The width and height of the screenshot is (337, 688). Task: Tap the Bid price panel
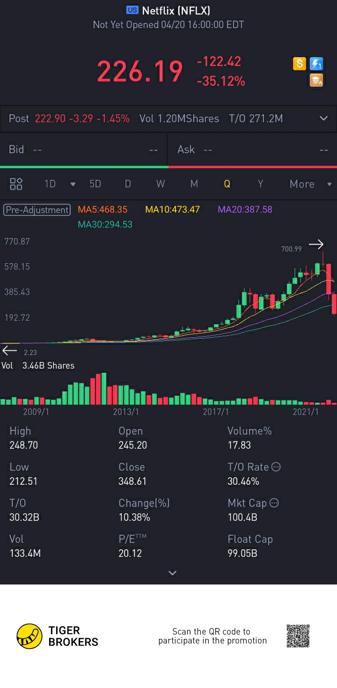pyautogui.click(x=83, y=150)
